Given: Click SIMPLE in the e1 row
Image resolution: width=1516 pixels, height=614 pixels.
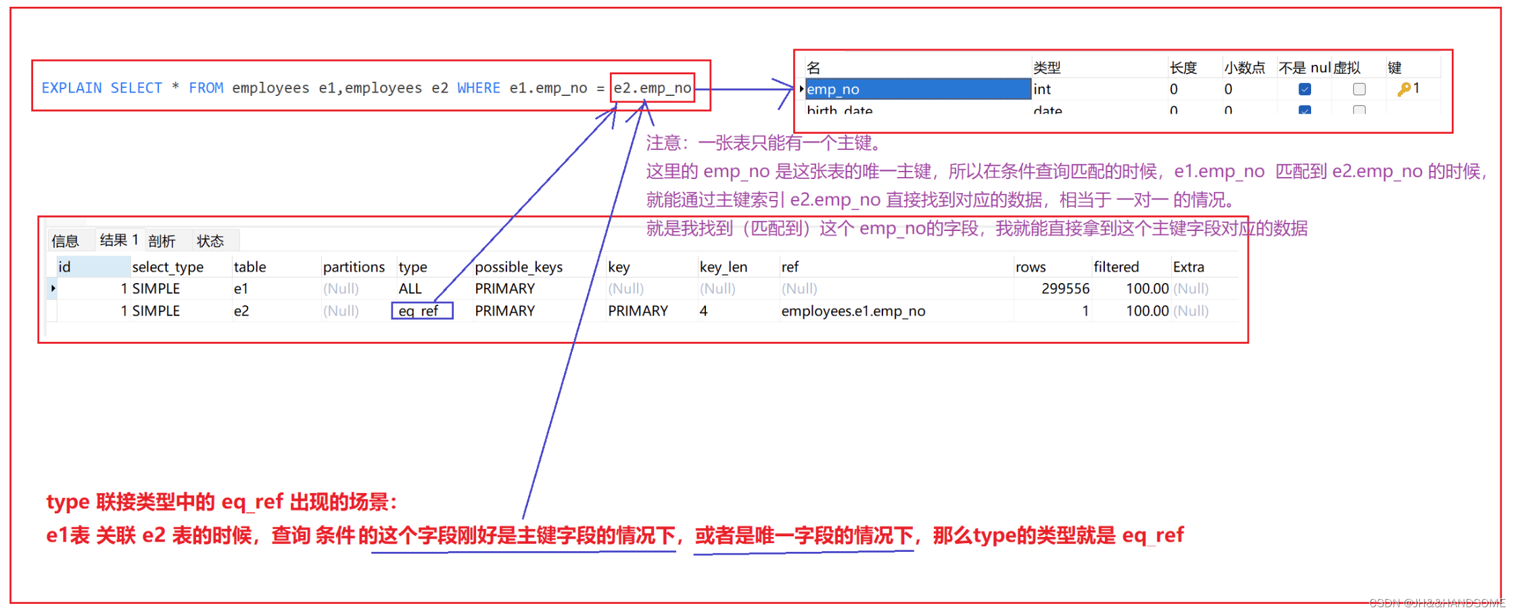Looking at the screenshot, I should click(x=156, y=288).
